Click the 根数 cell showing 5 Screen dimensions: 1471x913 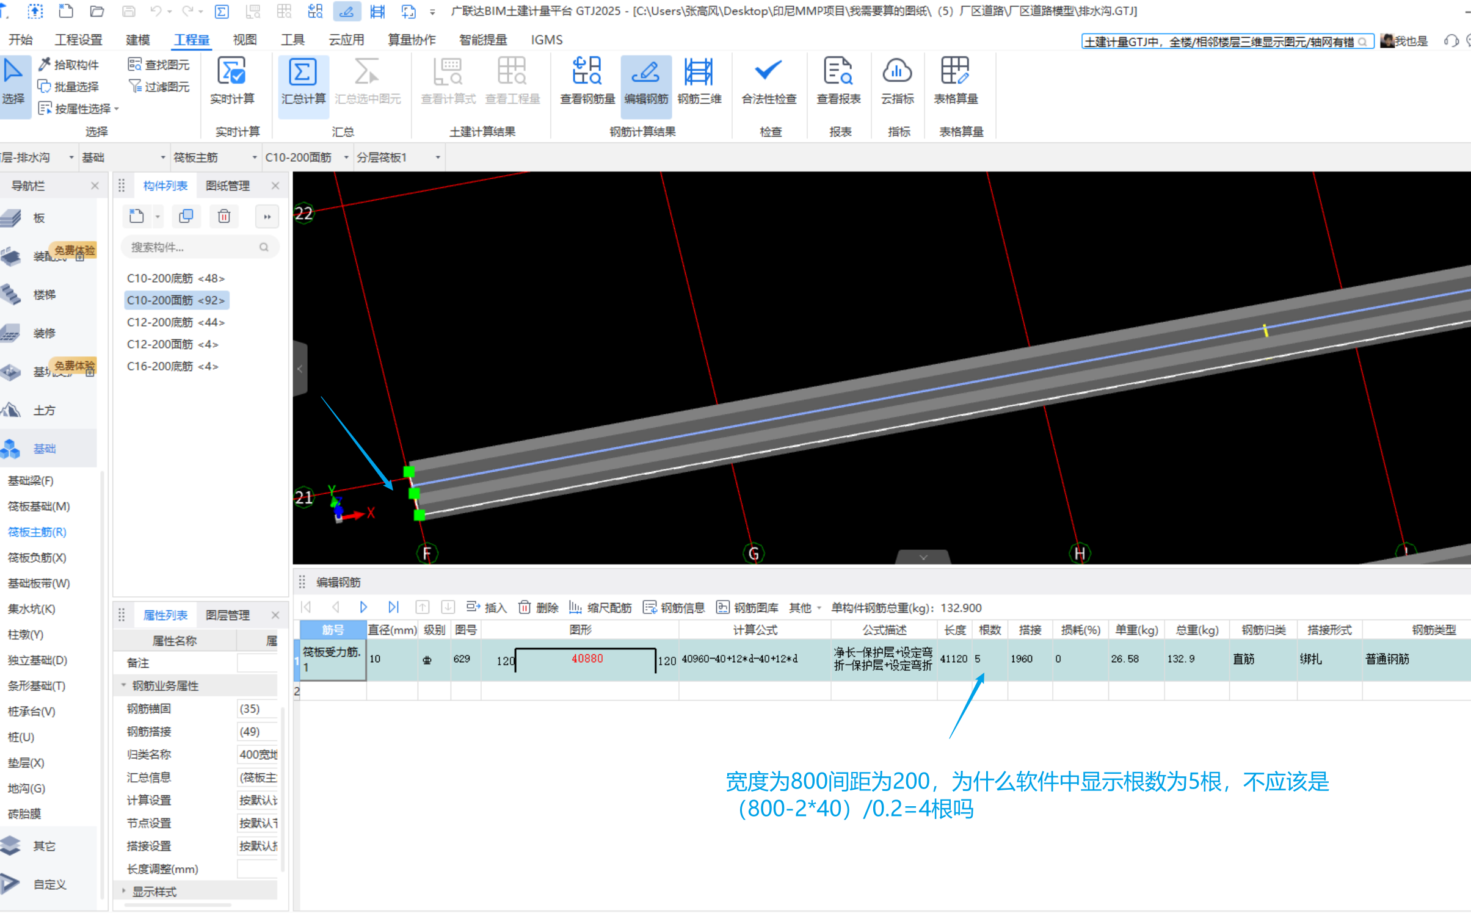pyautogui.click(x=989, y=659)
